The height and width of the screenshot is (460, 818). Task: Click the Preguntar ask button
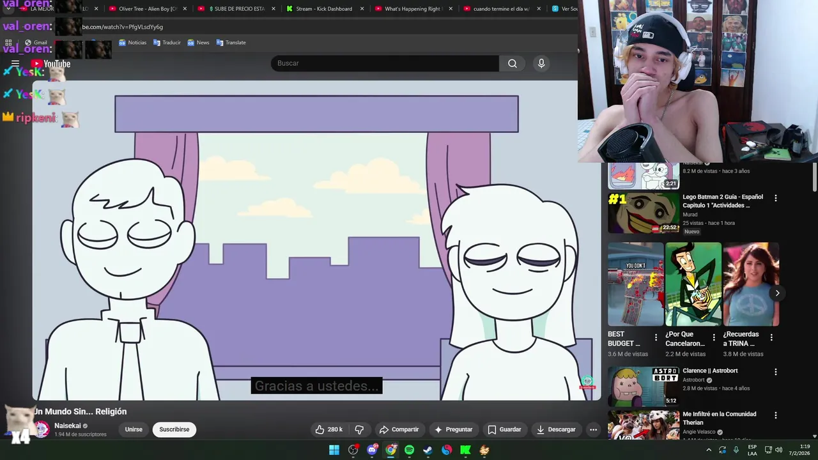pos(453,429)
